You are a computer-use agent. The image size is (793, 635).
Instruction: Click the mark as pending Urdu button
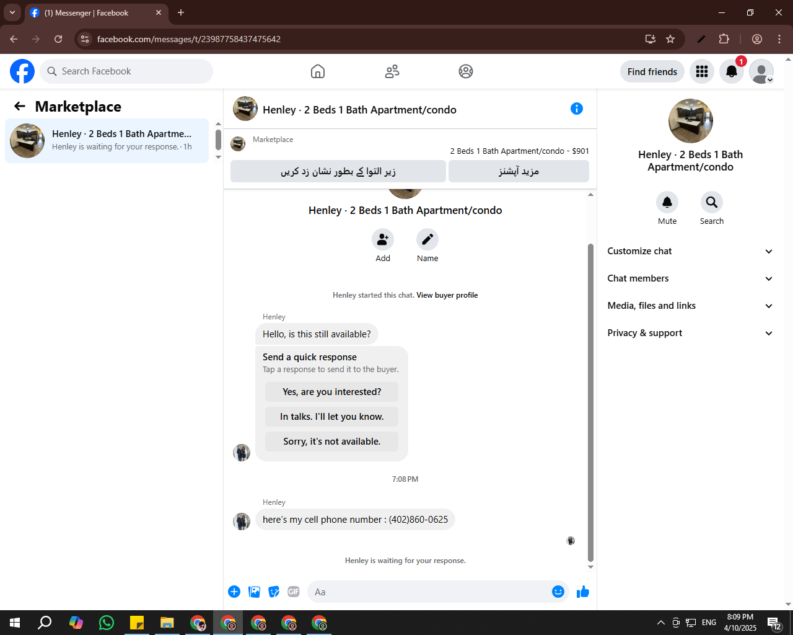pos(338,171)
